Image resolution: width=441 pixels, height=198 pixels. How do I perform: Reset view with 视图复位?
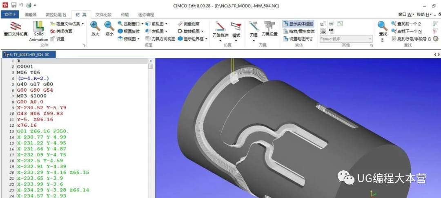129,31
